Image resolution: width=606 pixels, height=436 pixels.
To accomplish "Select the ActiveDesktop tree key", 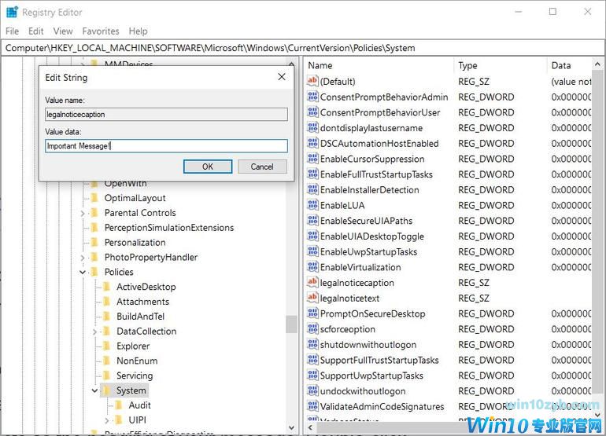I will 146,287.
